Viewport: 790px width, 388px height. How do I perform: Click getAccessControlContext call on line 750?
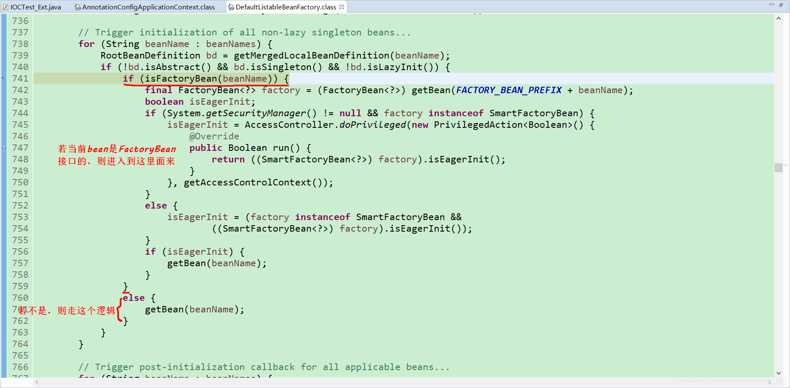(x=248, y=182)
